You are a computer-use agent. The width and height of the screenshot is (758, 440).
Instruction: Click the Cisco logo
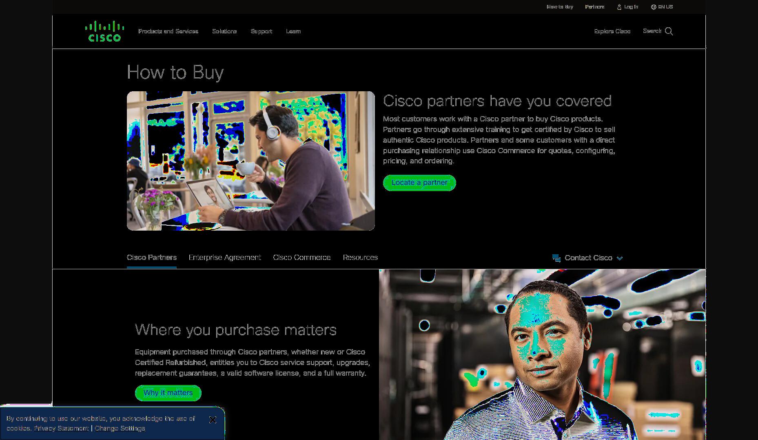pyautogui.click(x=104, y=31)
